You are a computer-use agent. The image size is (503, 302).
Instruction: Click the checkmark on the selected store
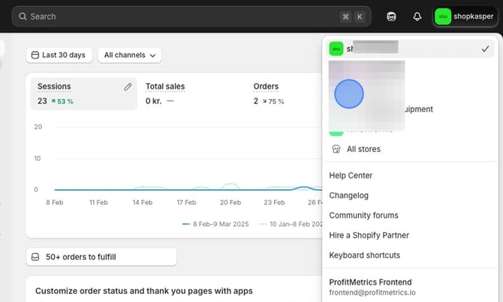(x=485, y=49)
